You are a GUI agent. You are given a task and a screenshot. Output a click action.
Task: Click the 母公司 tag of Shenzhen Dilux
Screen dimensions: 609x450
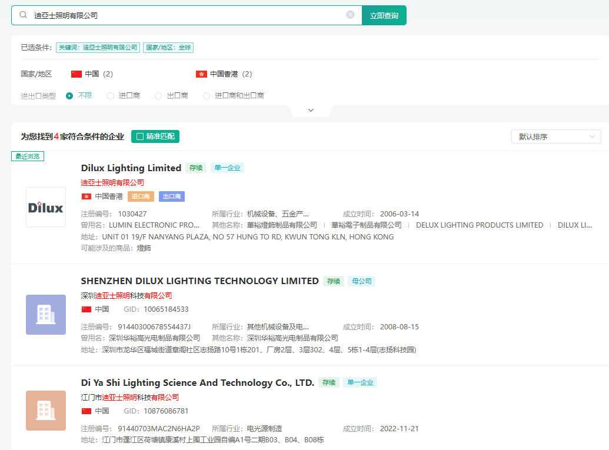point(362,281)
